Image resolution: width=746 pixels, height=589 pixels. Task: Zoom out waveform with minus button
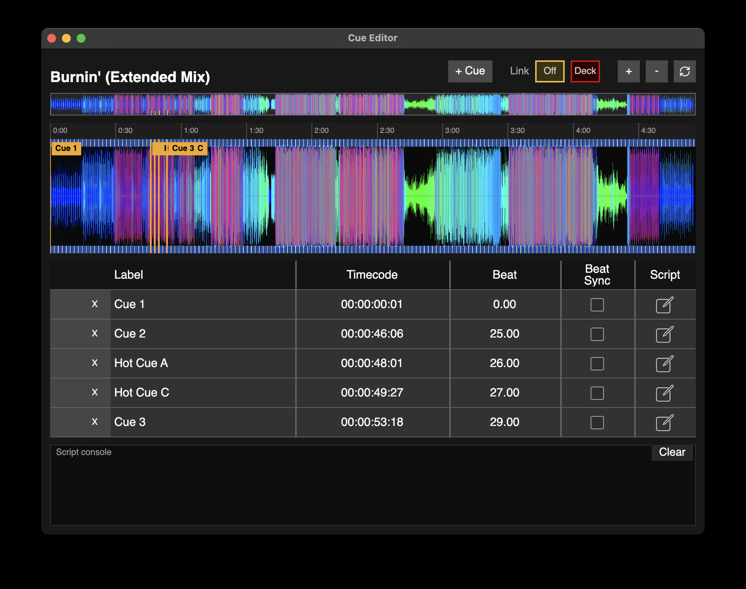tap(656, 71)
